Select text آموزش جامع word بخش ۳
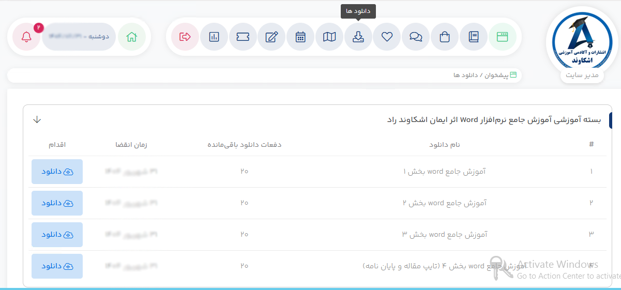This screenshot has height=290, width=621. (444, 235)
